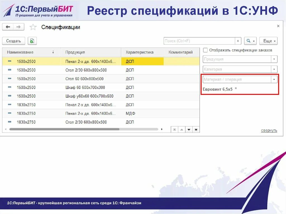Viewport: 286px width, 214px height.
Task: Remove the Евровинт 6,5x5 filter tag
Action: click(x=236, y=88)
